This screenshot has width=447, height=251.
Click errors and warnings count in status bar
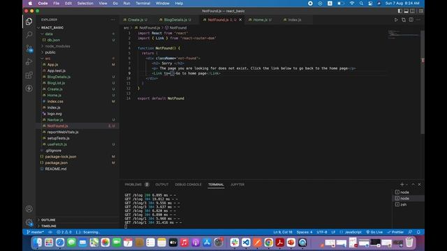[x=64, y=232]
